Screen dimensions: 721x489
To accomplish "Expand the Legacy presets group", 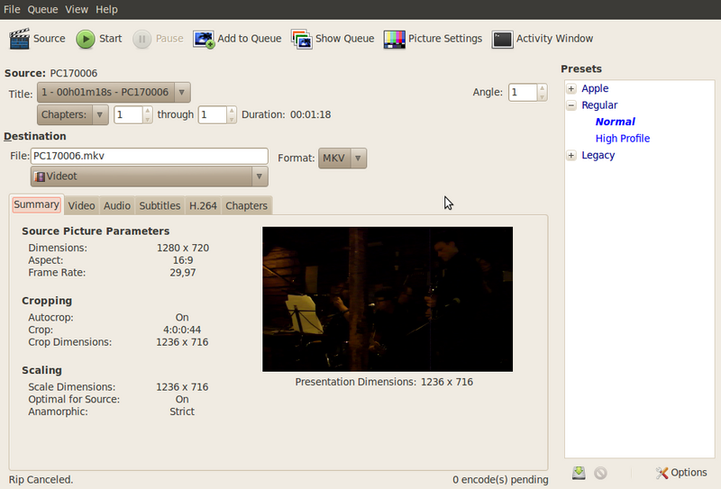I will (571, 155).
